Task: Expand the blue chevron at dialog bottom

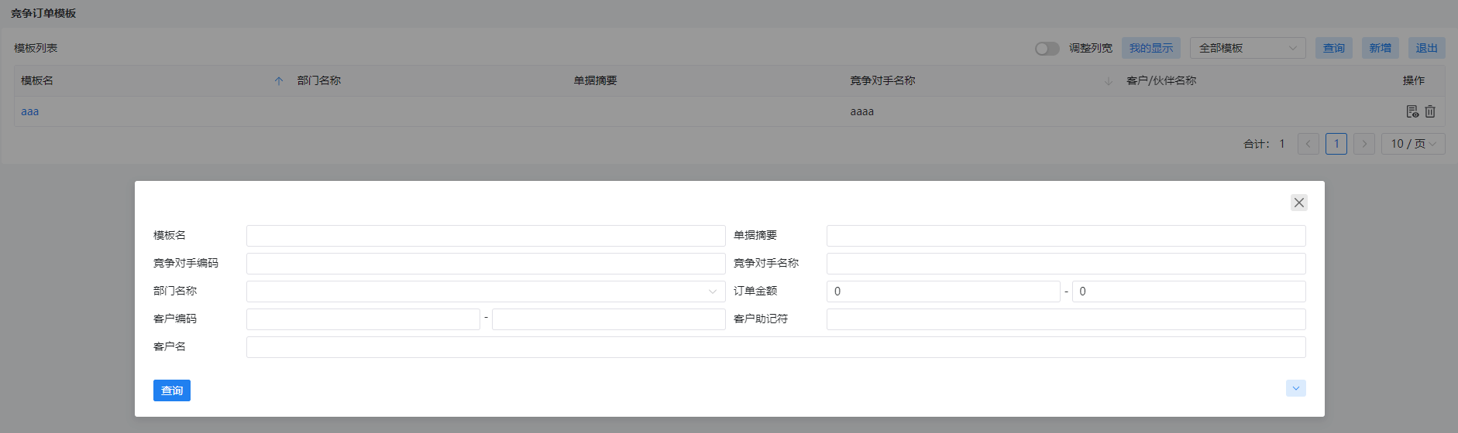Action: pyautogui.click(x=1296, y=388)
